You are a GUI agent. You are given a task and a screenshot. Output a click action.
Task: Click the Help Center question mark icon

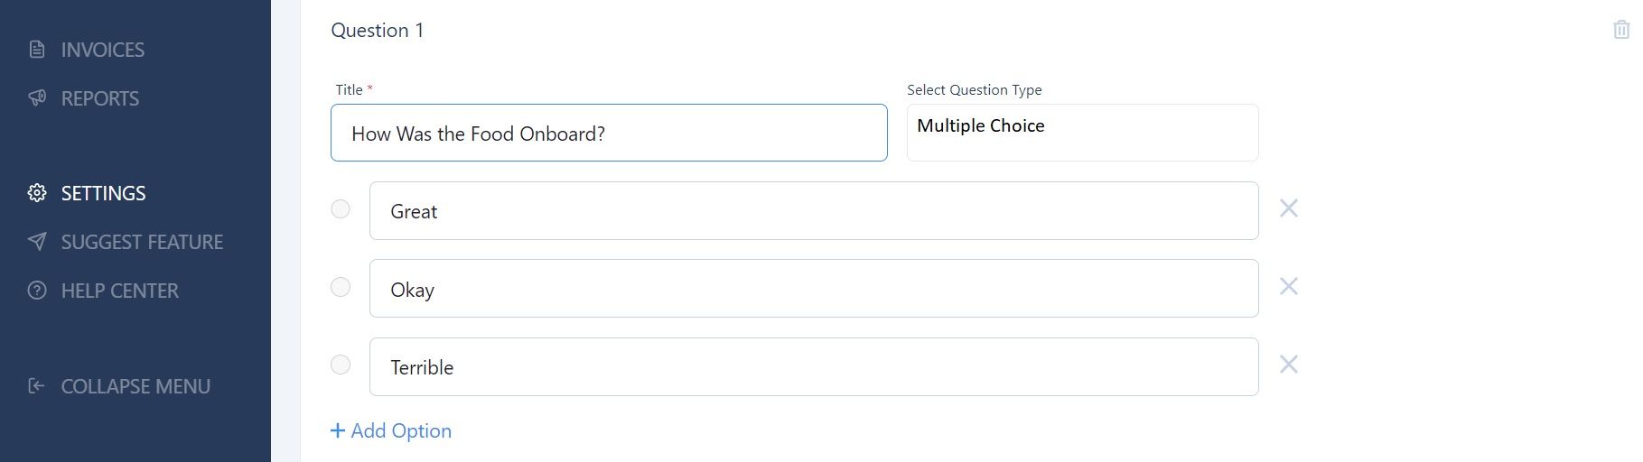click(37, 291)
